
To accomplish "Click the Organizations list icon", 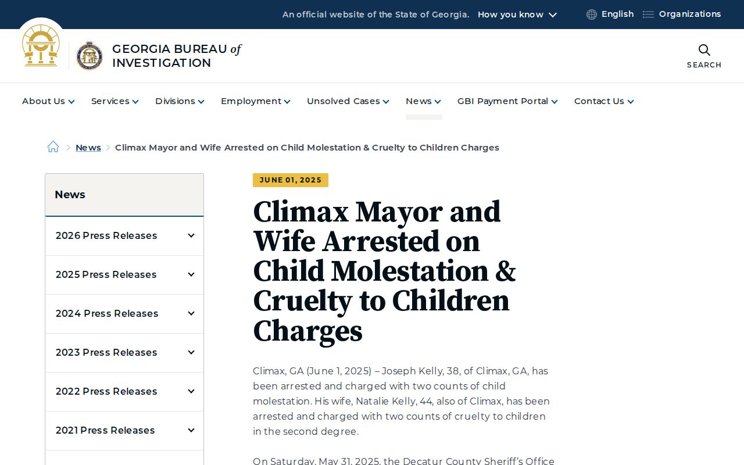I will pos(648,15).
